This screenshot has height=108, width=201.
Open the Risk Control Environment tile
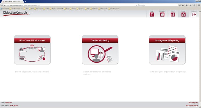tap(32, 50)
